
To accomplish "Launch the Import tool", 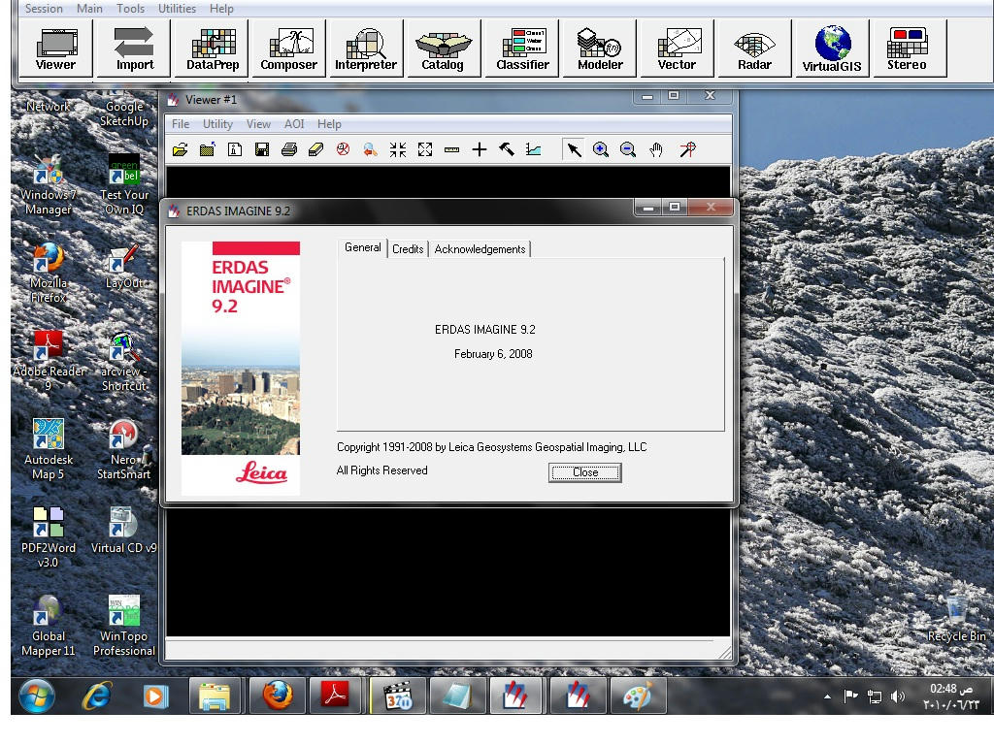I will pyautogui.click(x=134, y=49).
